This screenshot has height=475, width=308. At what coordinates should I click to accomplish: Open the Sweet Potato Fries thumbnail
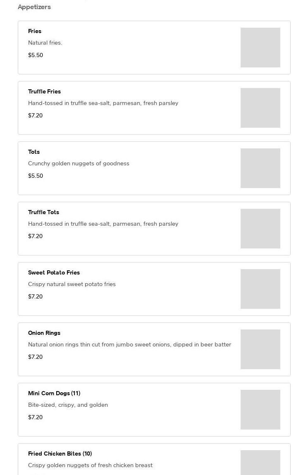[260, 289]
